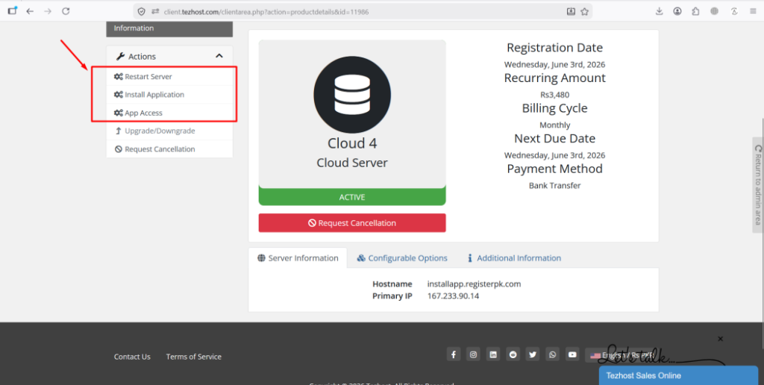
Task: Click the translate toolbar icon
Action: pyautogui.click(x=734, y=11)
